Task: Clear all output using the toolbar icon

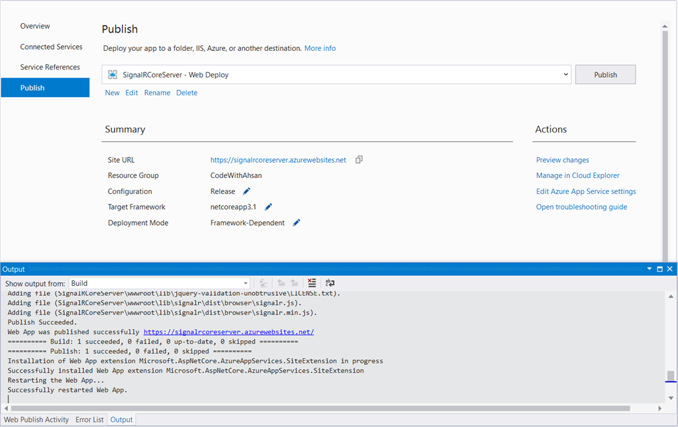Action: (x=313, y=283)
